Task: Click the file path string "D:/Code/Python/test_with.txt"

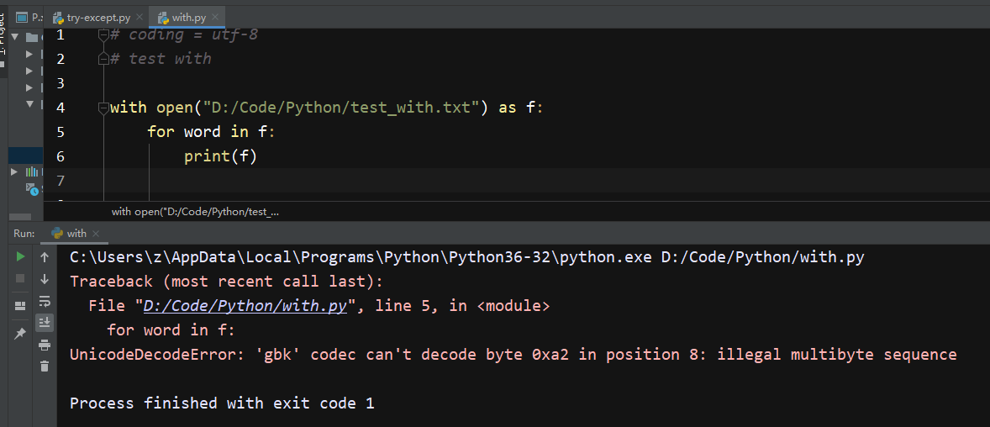Action: (x=341, y=108)
